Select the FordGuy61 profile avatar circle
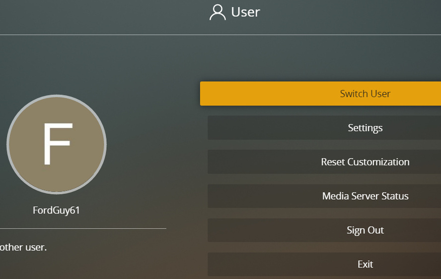441x279 pixels. coord(57,144)
